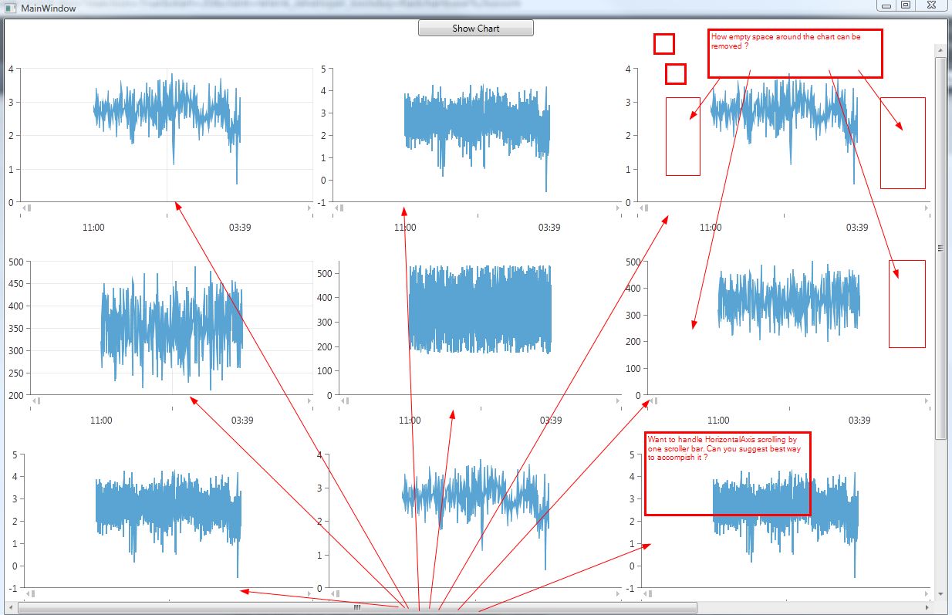Click right scroll arrow of top-left chart axis
The width and height of the screenshot is (952, 615).
[x=309, y=208]
